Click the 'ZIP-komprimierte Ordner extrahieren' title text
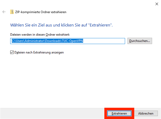 coord(41,12)
